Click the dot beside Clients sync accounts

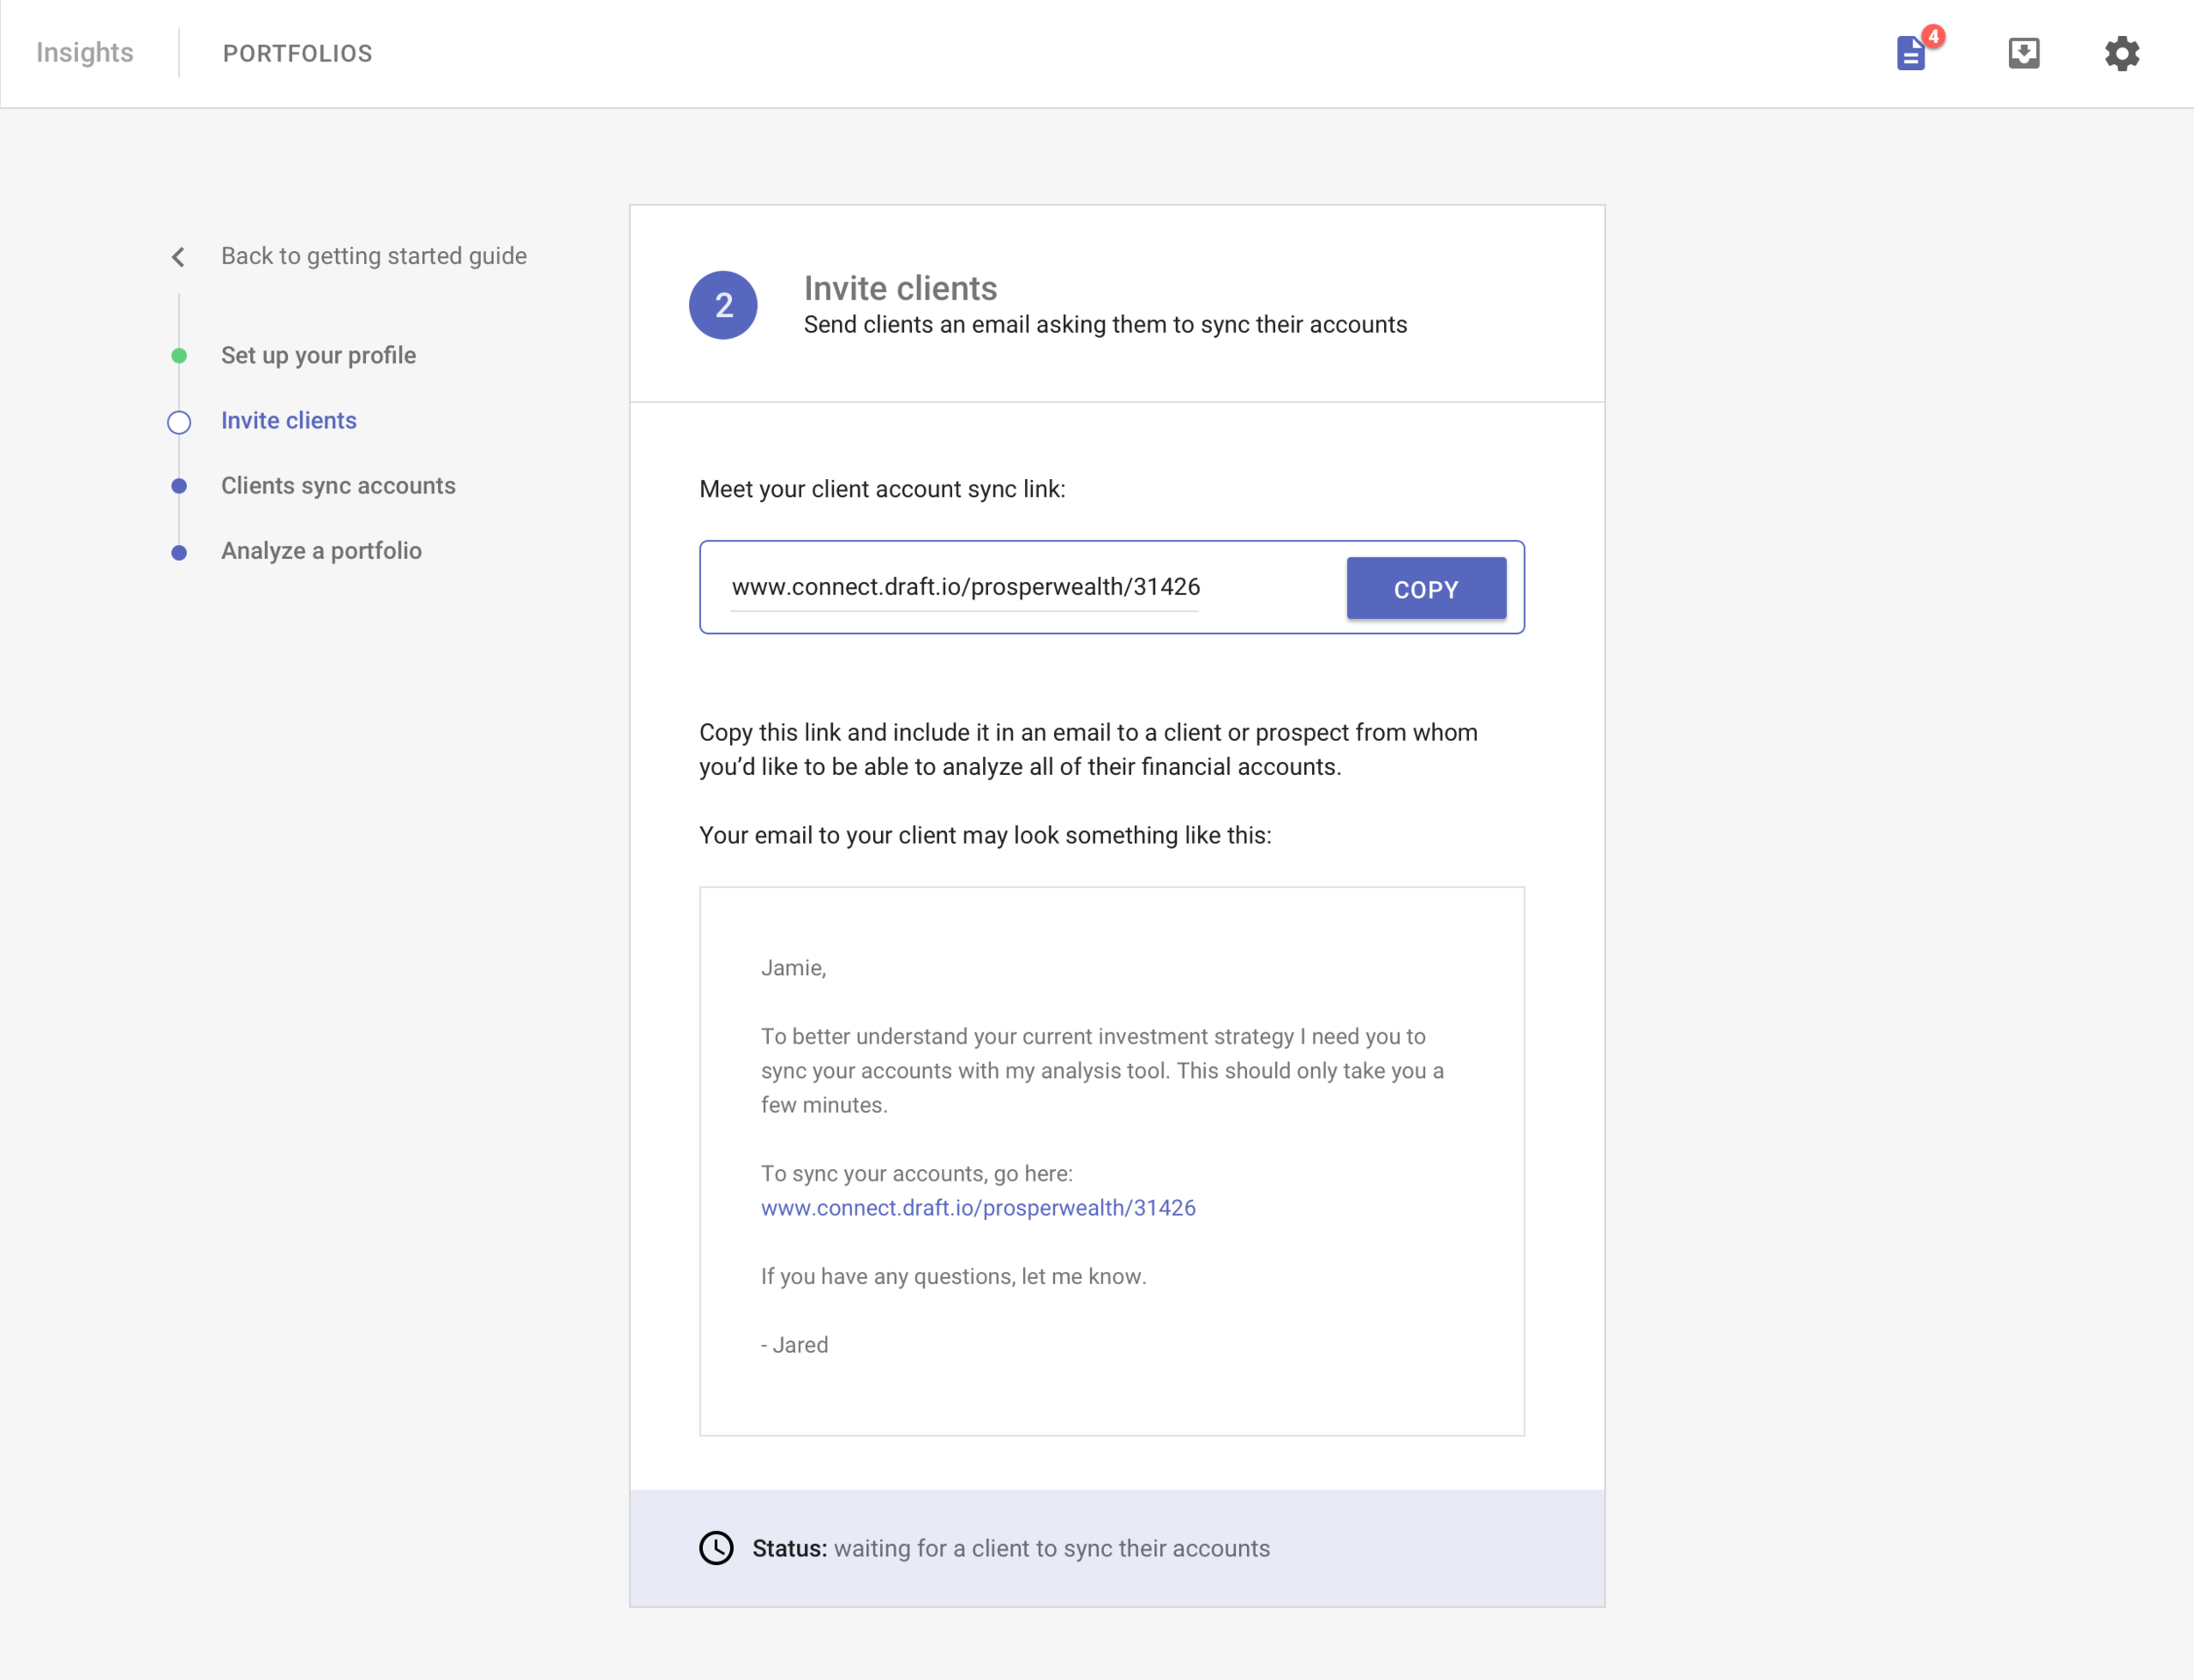coord(179,486)
